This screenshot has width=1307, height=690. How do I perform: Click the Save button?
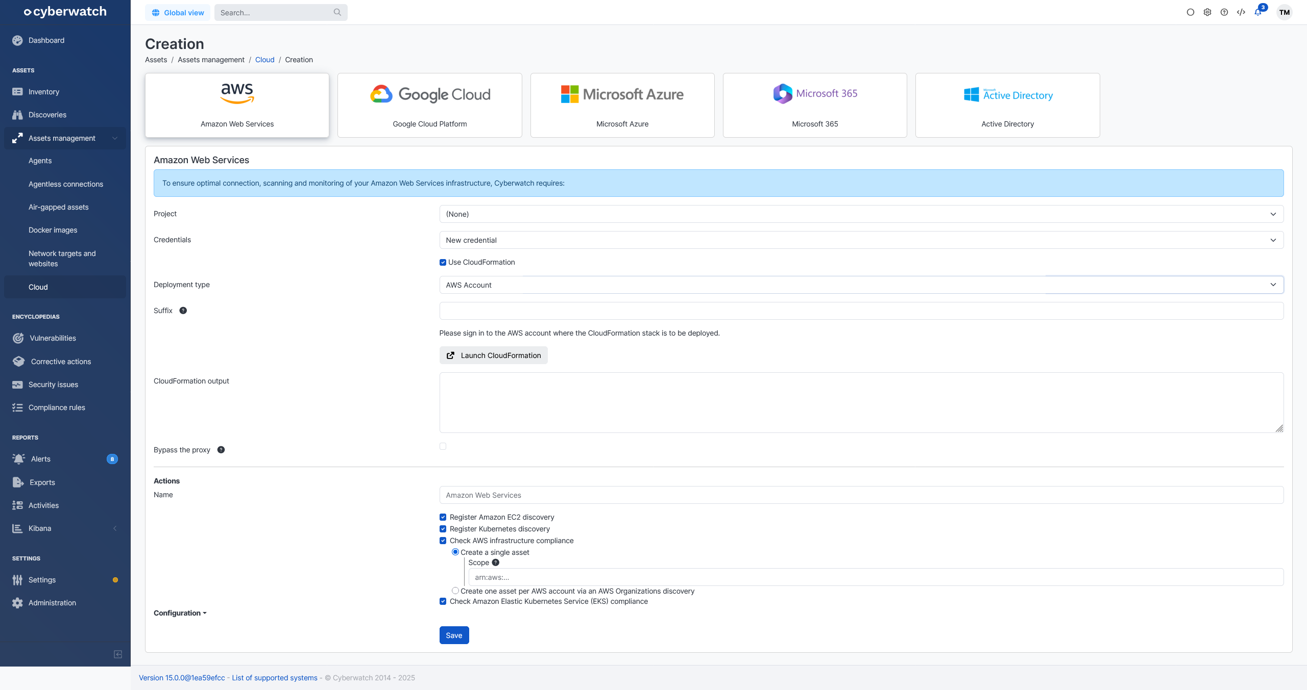454,635
